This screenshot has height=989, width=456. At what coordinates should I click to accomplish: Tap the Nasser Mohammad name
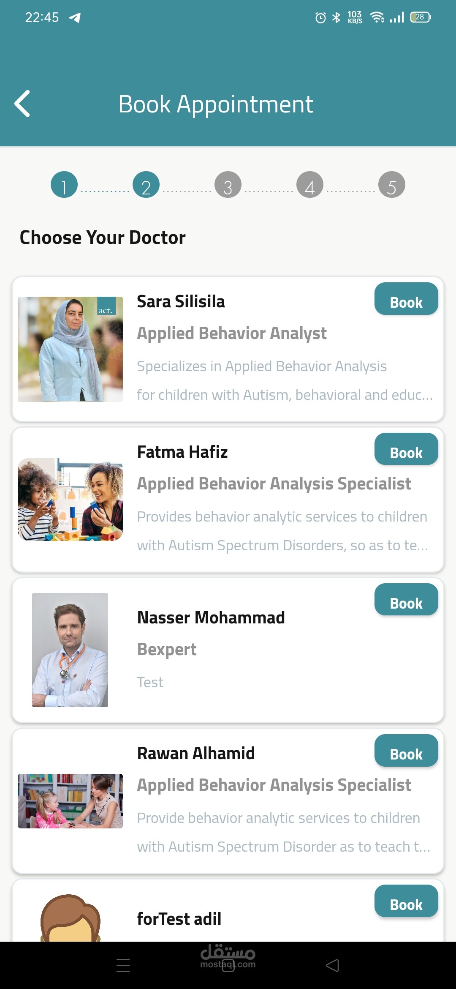[211, 618]
